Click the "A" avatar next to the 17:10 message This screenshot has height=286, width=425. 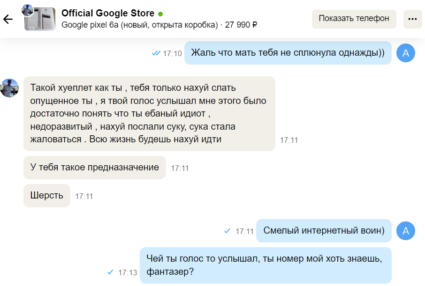coord(406,53)
